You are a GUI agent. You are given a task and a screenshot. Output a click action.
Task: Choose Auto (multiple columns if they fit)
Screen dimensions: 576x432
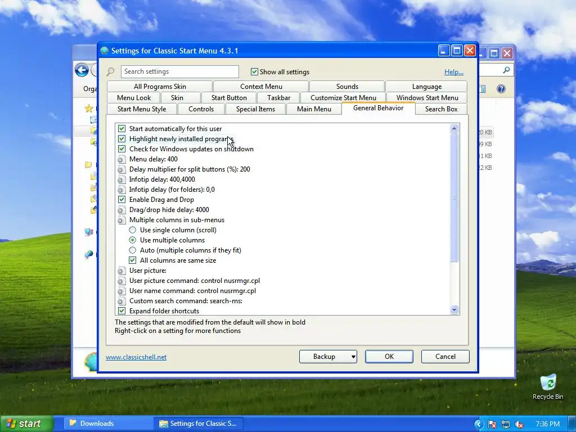[133, 250]
